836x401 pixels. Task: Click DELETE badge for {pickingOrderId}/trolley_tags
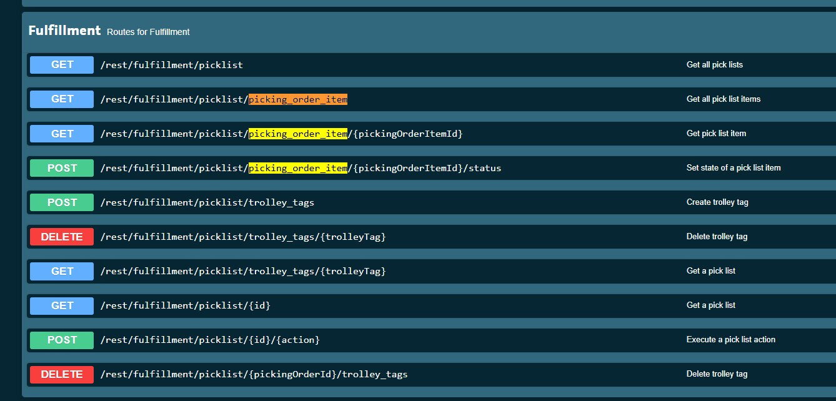62,374
